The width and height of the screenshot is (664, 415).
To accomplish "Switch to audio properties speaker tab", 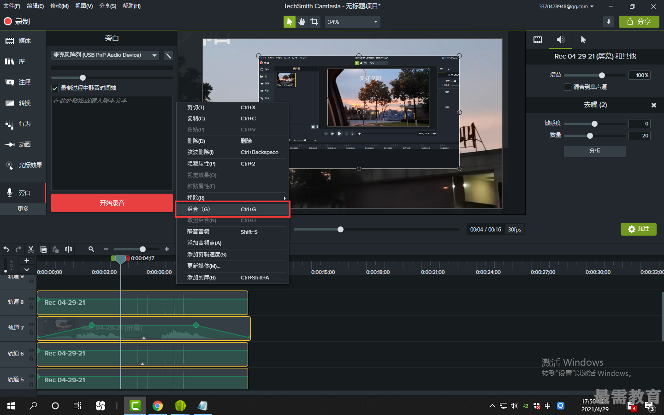I will pos(561,40).
